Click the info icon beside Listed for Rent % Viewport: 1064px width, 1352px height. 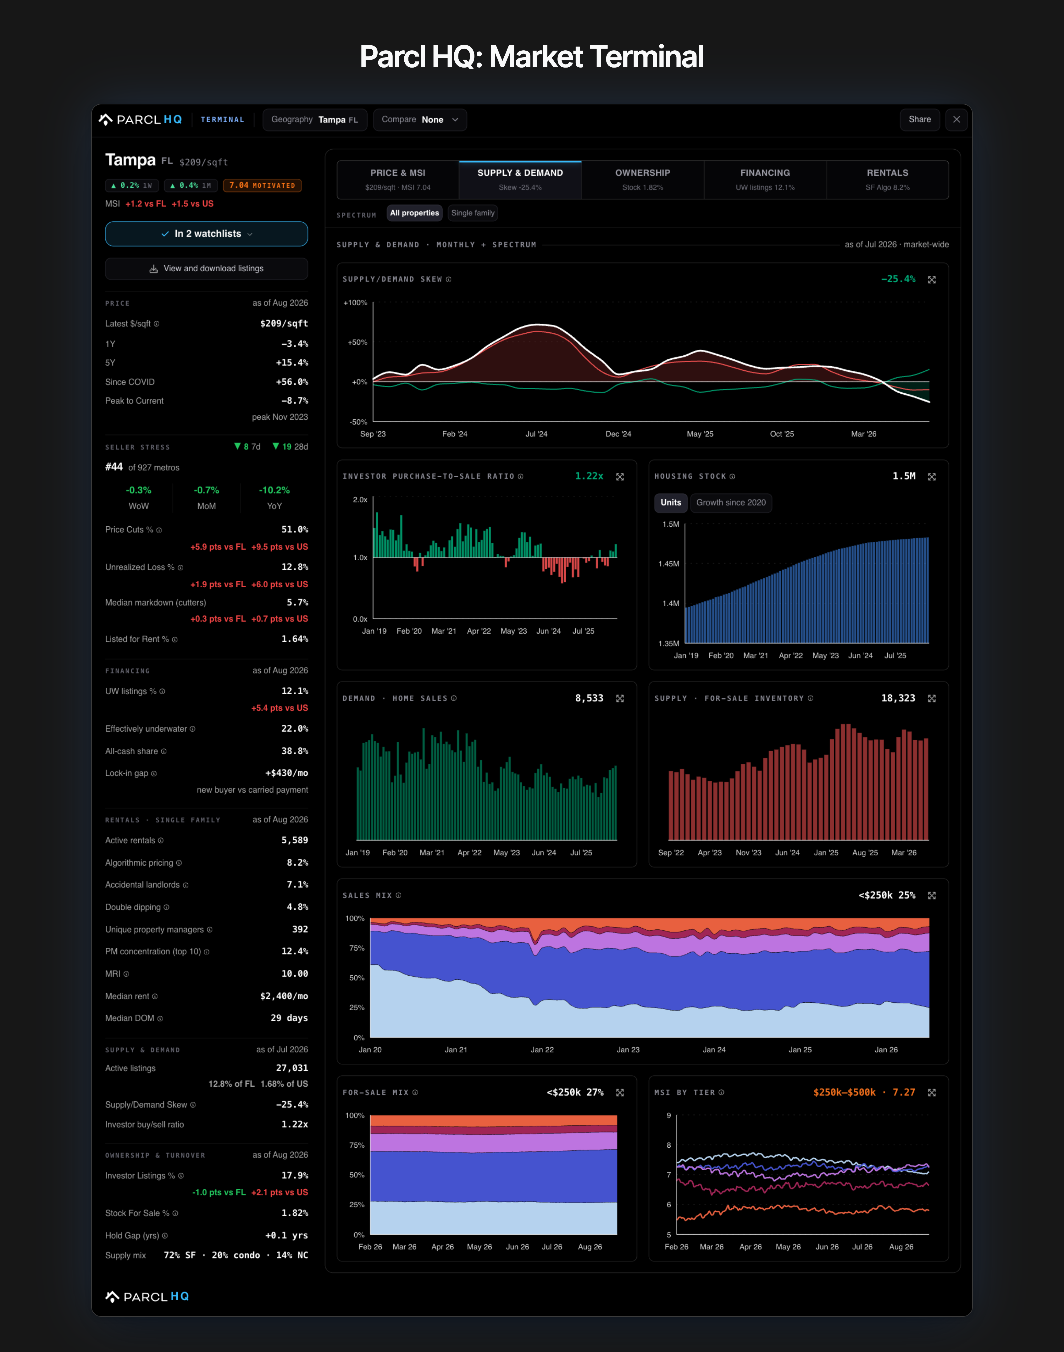pyautogui.click(x=175, y=639)
